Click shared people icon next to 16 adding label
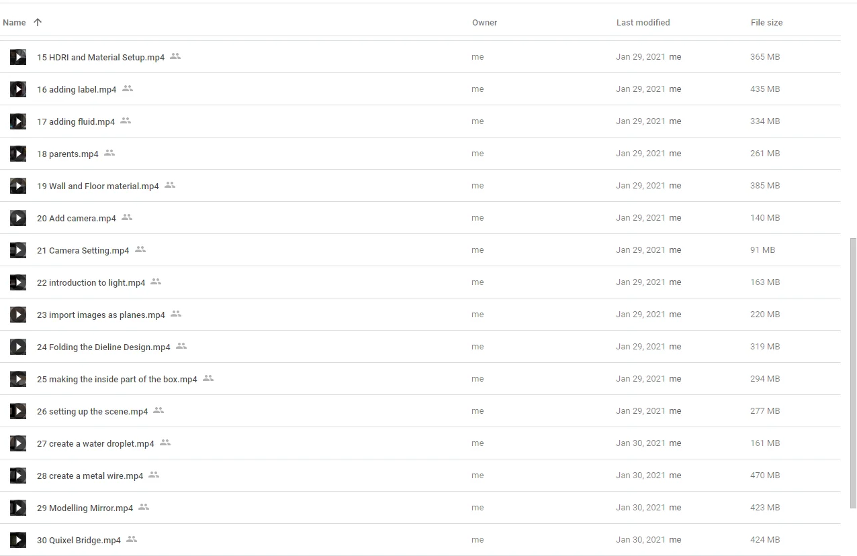 tap(128, 89)
